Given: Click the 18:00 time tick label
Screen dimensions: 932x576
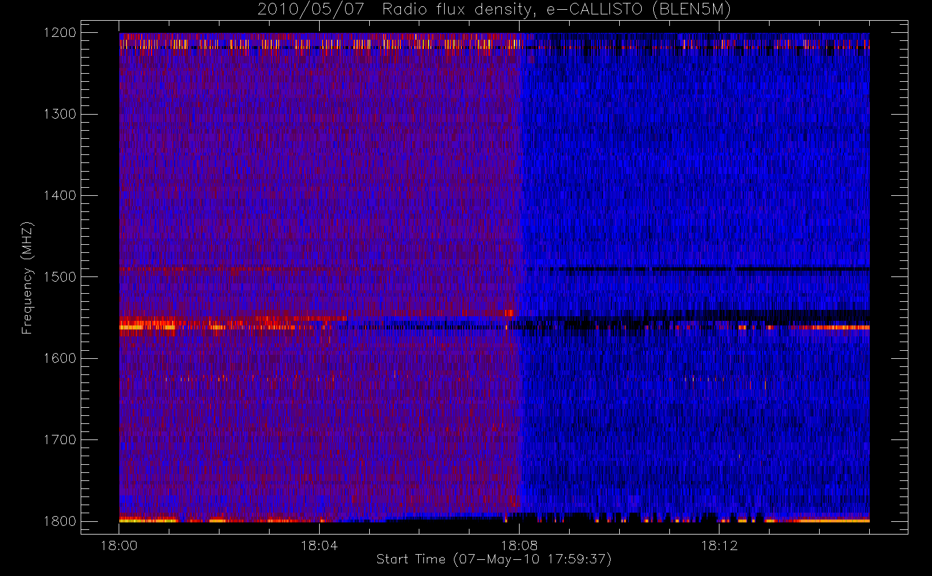Looking at the screenshot, I should pos(119,545).
